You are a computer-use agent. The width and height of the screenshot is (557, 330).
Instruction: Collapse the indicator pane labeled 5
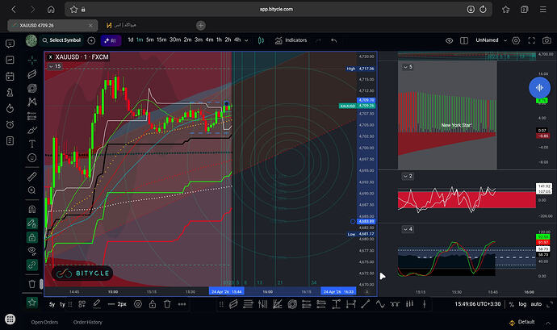pos(405,67)
